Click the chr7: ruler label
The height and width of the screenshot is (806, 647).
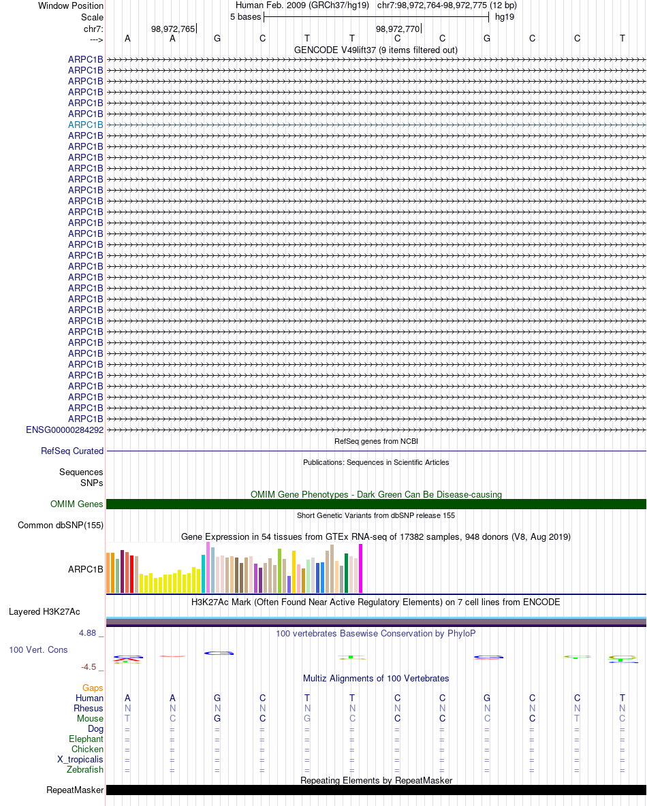click(x=93, y=29)
